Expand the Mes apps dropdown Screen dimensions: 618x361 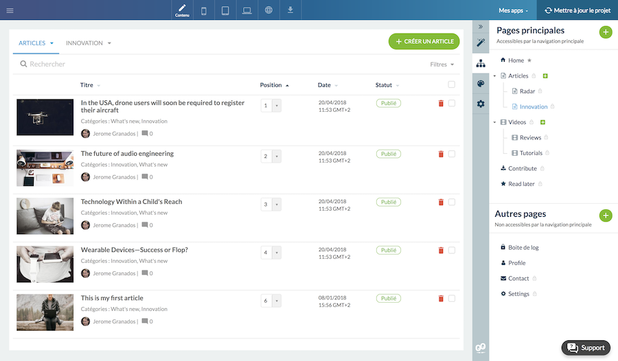[x=513, y=10]
